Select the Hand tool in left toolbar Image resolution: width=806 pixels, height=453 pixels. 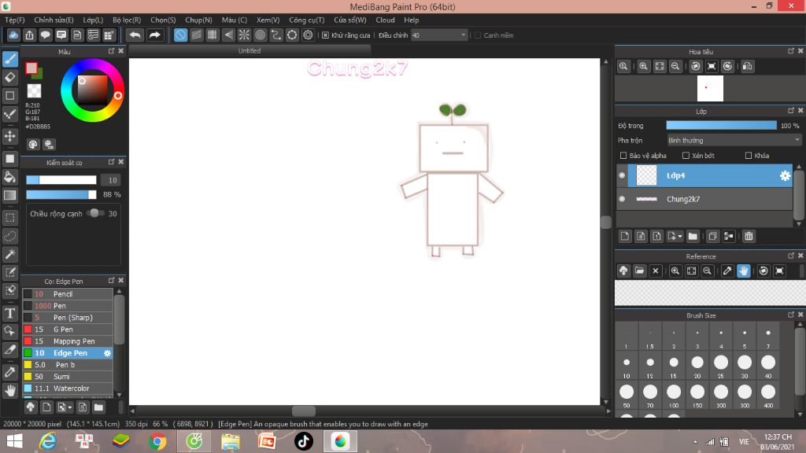10,390
